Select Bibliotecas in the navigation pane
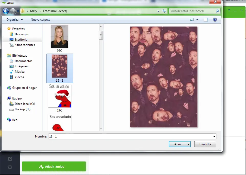The width and height of the screenshot is (246, 175). point(20,56)
